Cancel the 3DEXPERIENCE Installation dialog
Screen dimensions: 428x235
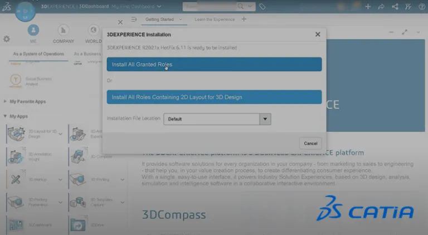click(310, 143)
